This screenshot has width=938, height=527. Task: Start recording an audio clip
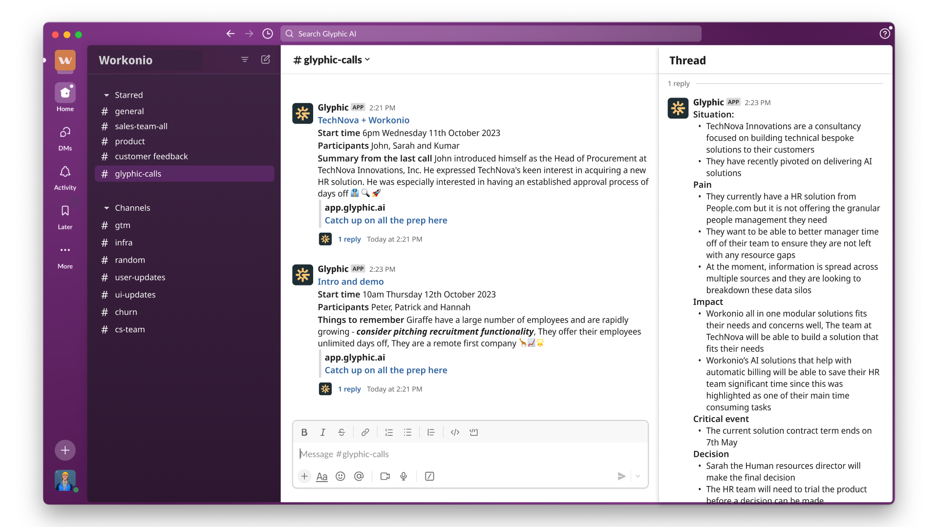click(x=404, y=476)
